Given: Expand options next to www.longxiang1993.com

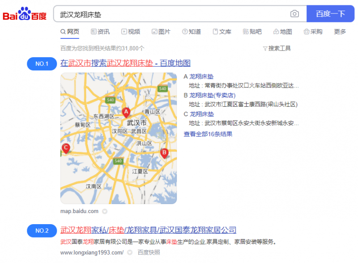Looking at the screenshot, I should pos(129,252).
